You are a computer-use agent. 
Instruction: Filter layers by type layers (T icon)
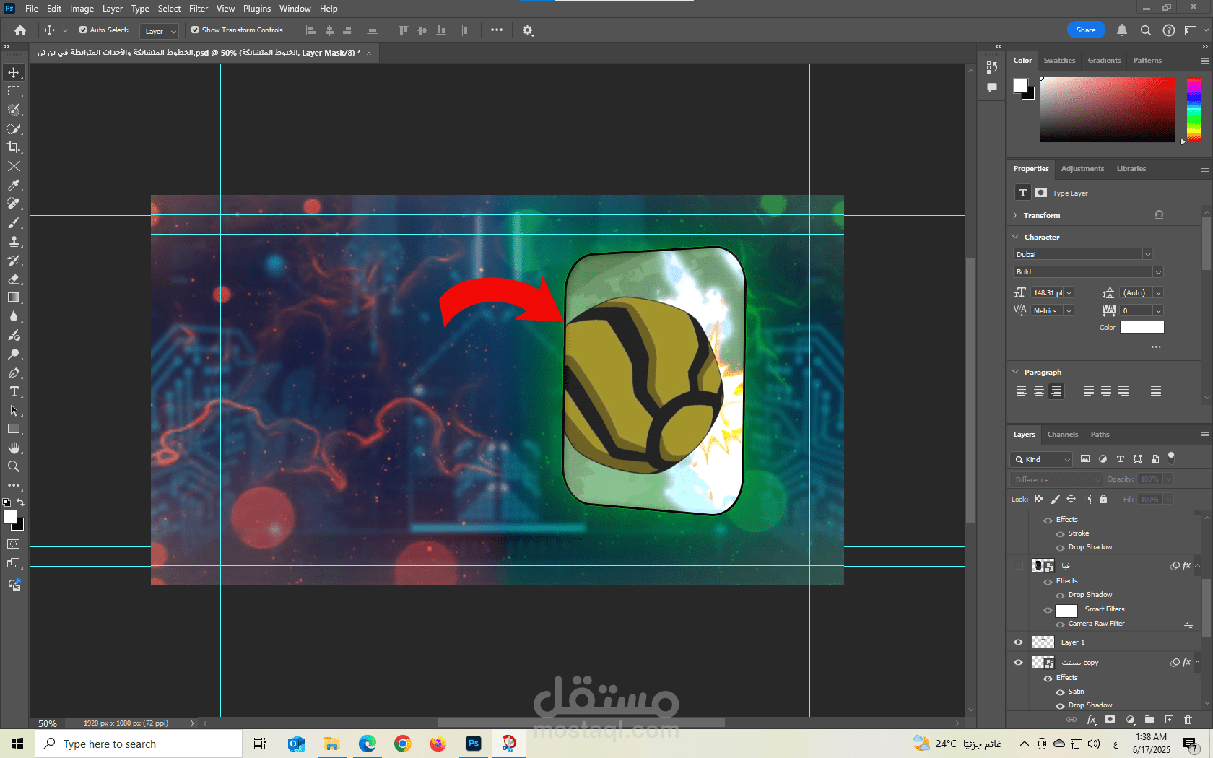[1121, 459]
